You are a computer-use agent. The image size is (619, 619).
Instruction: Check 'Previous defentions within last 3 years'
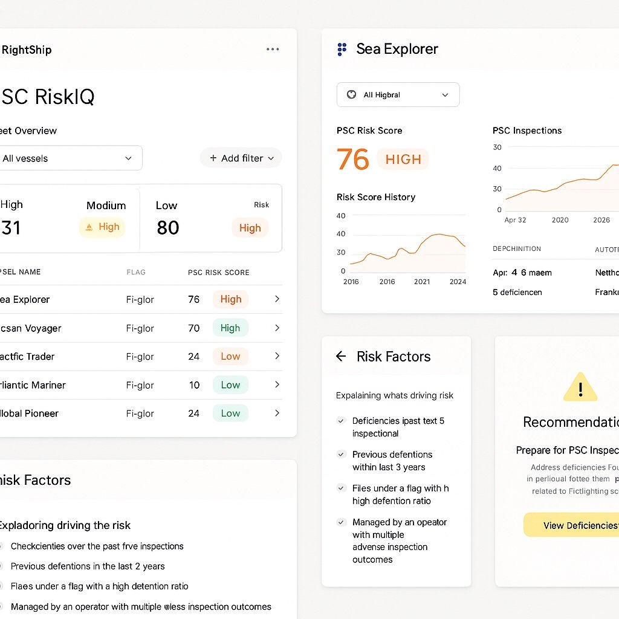pyautogui.click(x=342, y=455)
